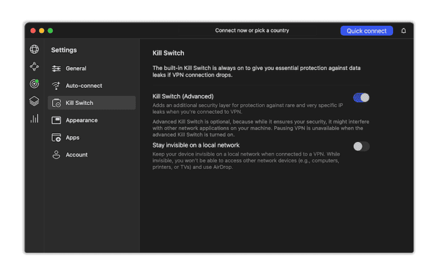
Task: Click the Account person icon
Action: pyautogui.click(x=56, y=155)
